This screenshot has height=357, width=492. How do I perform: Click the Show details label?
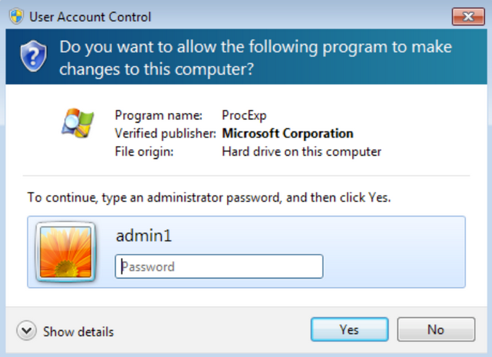78,332
